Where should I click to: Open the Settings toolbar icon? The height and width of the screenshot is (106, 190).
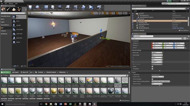(x=60, y=8)
